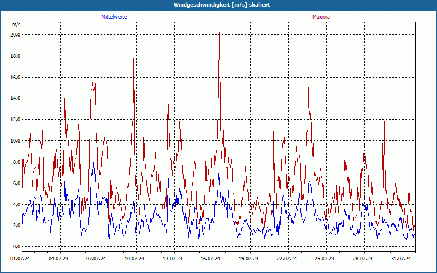Click the m/s unit label on axis
The height and width of the screenshot is (273, 437).
(16, 25)
